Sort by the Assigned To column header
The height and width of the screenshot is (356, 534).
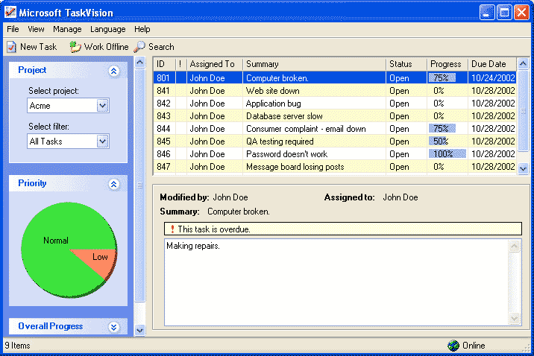point(215,64)
